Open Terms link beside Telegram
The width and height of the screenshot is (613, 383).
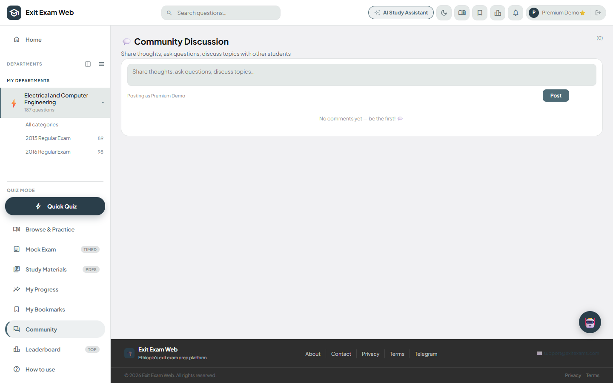click(x=397, y=354)
